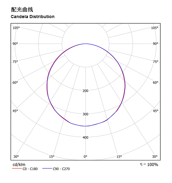The width and height of the screenshot is (172, 183).
Task: Click the left 105° angle label
Action: [16, 28]
